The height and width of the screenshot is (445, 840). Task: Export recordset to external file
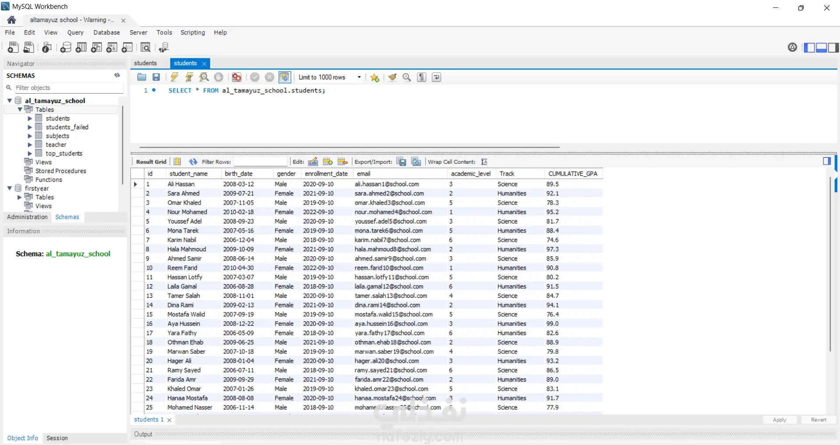point(401,162)
